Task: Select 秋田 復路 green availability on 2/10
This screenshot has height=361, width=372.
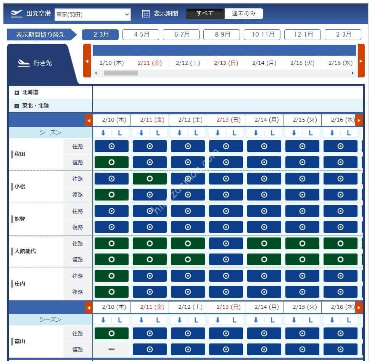Action: 111,162
